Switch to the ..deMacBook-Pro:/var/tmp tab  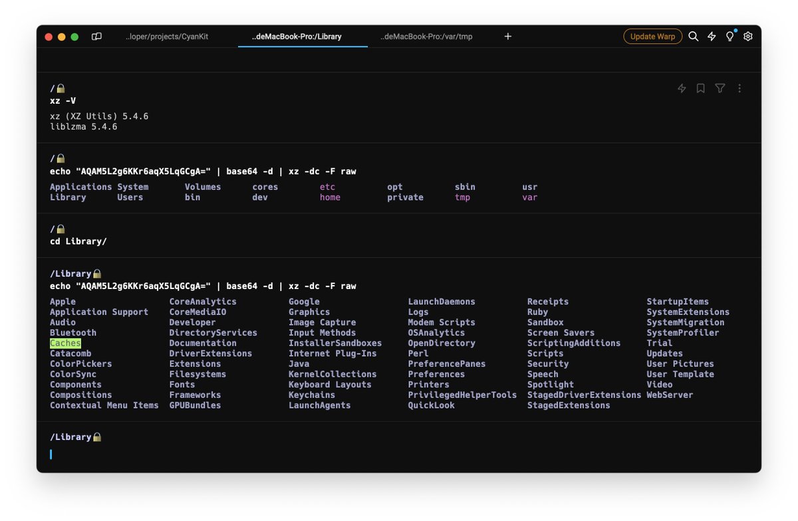click(426, 37)
